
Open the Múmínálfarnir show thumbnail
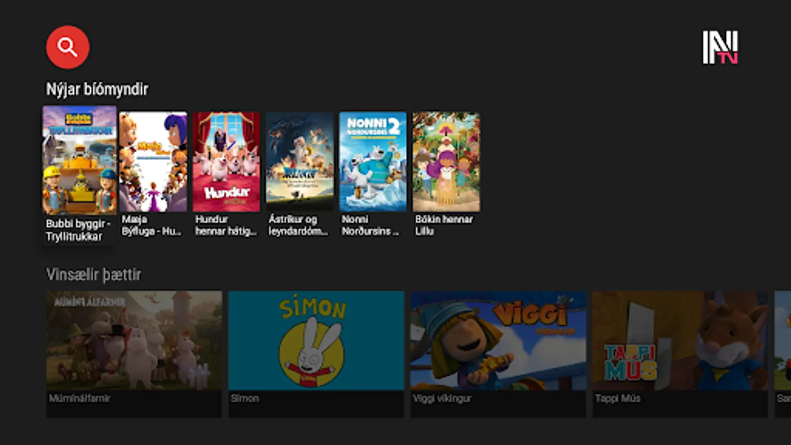coord(134,340)
